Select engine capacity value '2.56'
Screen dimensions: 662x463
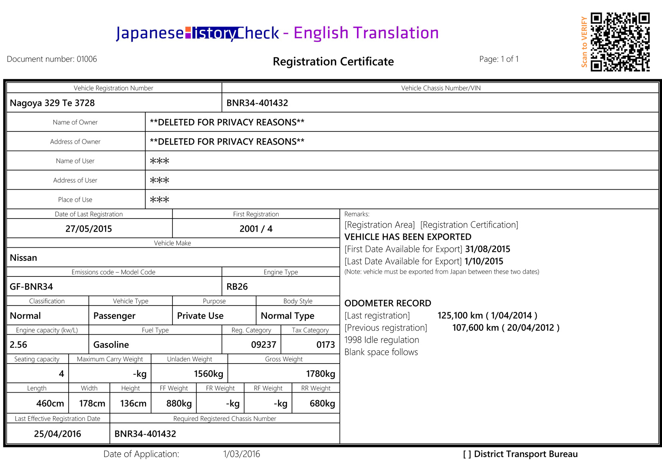tap(18, 345)
